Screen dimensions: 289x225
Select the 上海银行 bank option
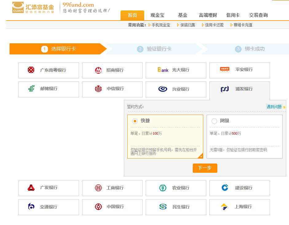240,207
